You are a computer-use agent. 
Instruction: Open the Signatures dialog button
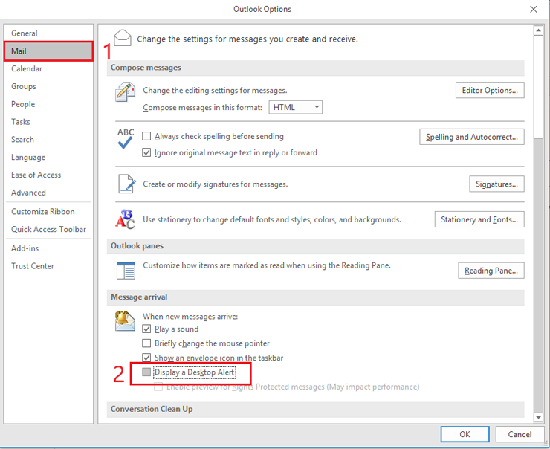click(x=496, y=184)
